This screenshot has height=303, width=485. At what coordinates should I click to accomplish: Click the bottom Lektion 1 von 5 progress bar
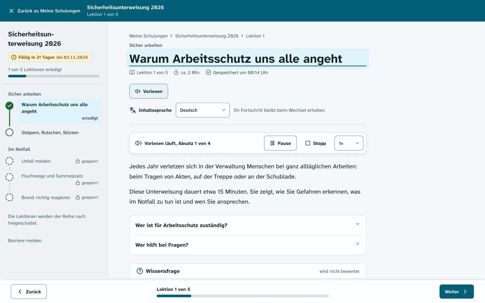tap(242, 296)
